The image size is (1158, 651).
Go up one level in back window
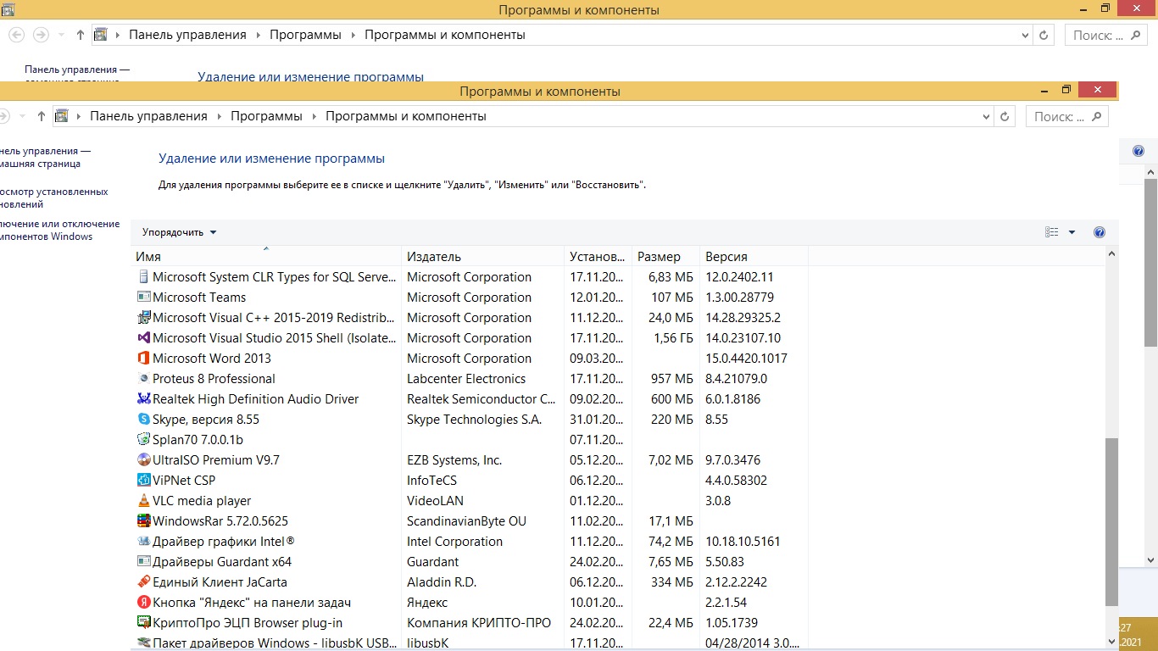click(80, 35)
